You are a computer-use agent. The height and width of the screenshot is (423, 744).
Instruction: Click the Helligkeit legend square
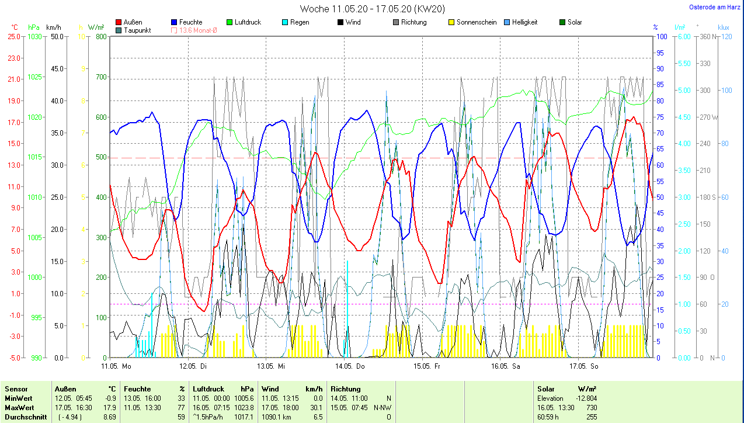[507, 22]
